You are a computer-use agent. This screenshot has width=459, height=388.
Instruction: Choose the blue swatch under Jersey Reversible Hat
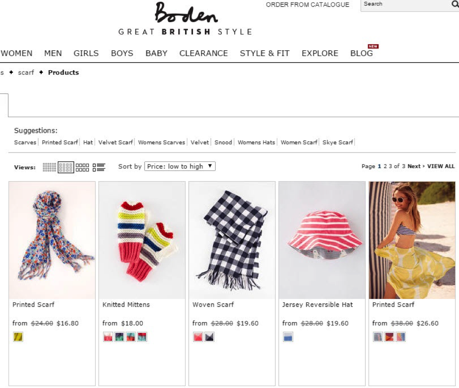[x=288, y=337]
